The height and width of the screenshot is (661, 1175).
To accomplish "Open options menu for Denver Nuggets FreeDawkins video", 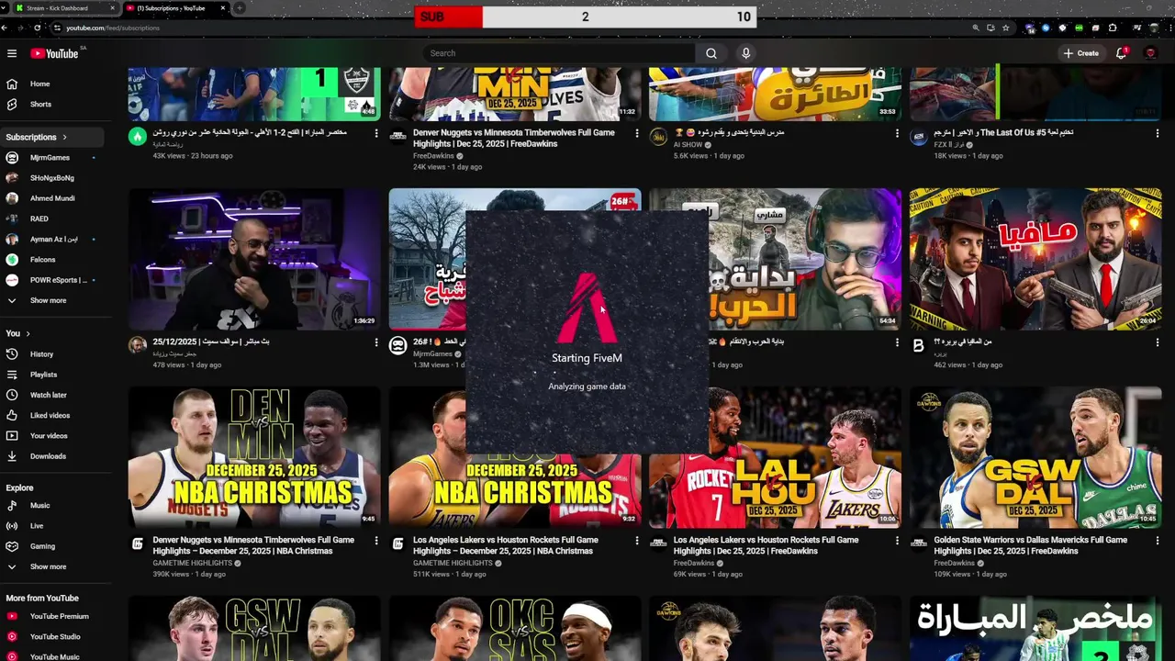I will [636, 133].
